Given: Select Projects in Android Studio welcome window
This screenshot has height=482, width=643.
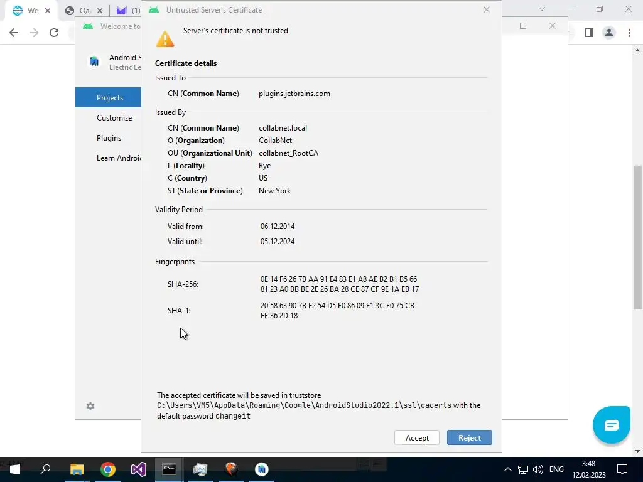Looking at the screenshot, I should pyautogui.click(x=108, y=97).
